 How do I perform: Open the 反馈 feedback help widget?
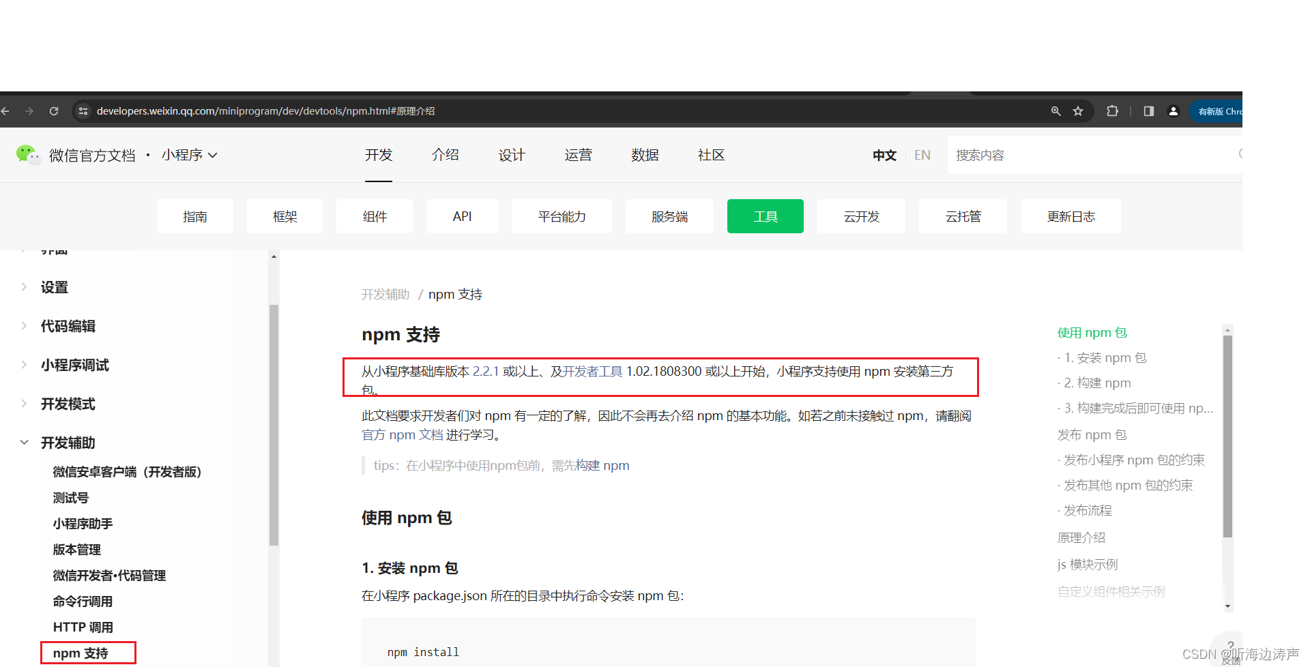pos(1229,648)
